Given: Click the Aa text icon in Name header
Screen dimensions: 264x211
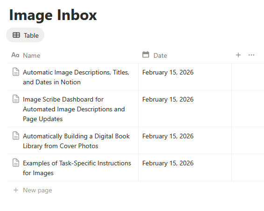Looking at the screenshot, I should tap(15, 55).
